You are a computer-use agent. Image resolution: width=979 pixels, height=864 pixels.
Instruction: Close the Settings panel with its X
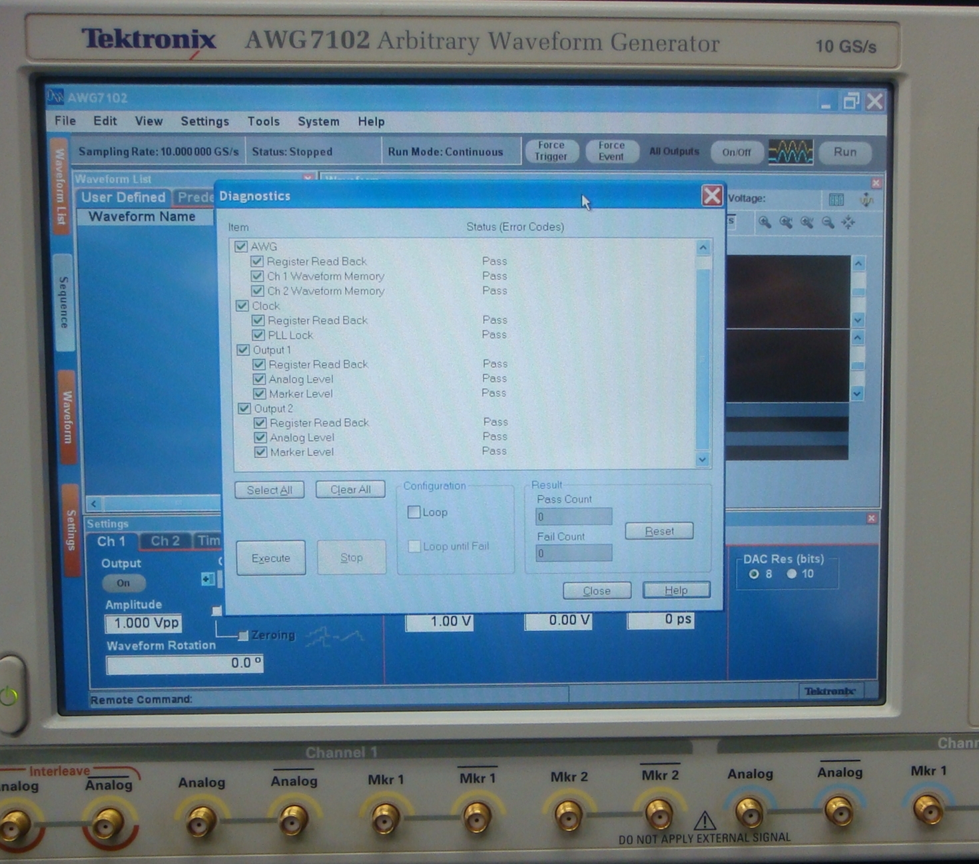pos(872,518)
